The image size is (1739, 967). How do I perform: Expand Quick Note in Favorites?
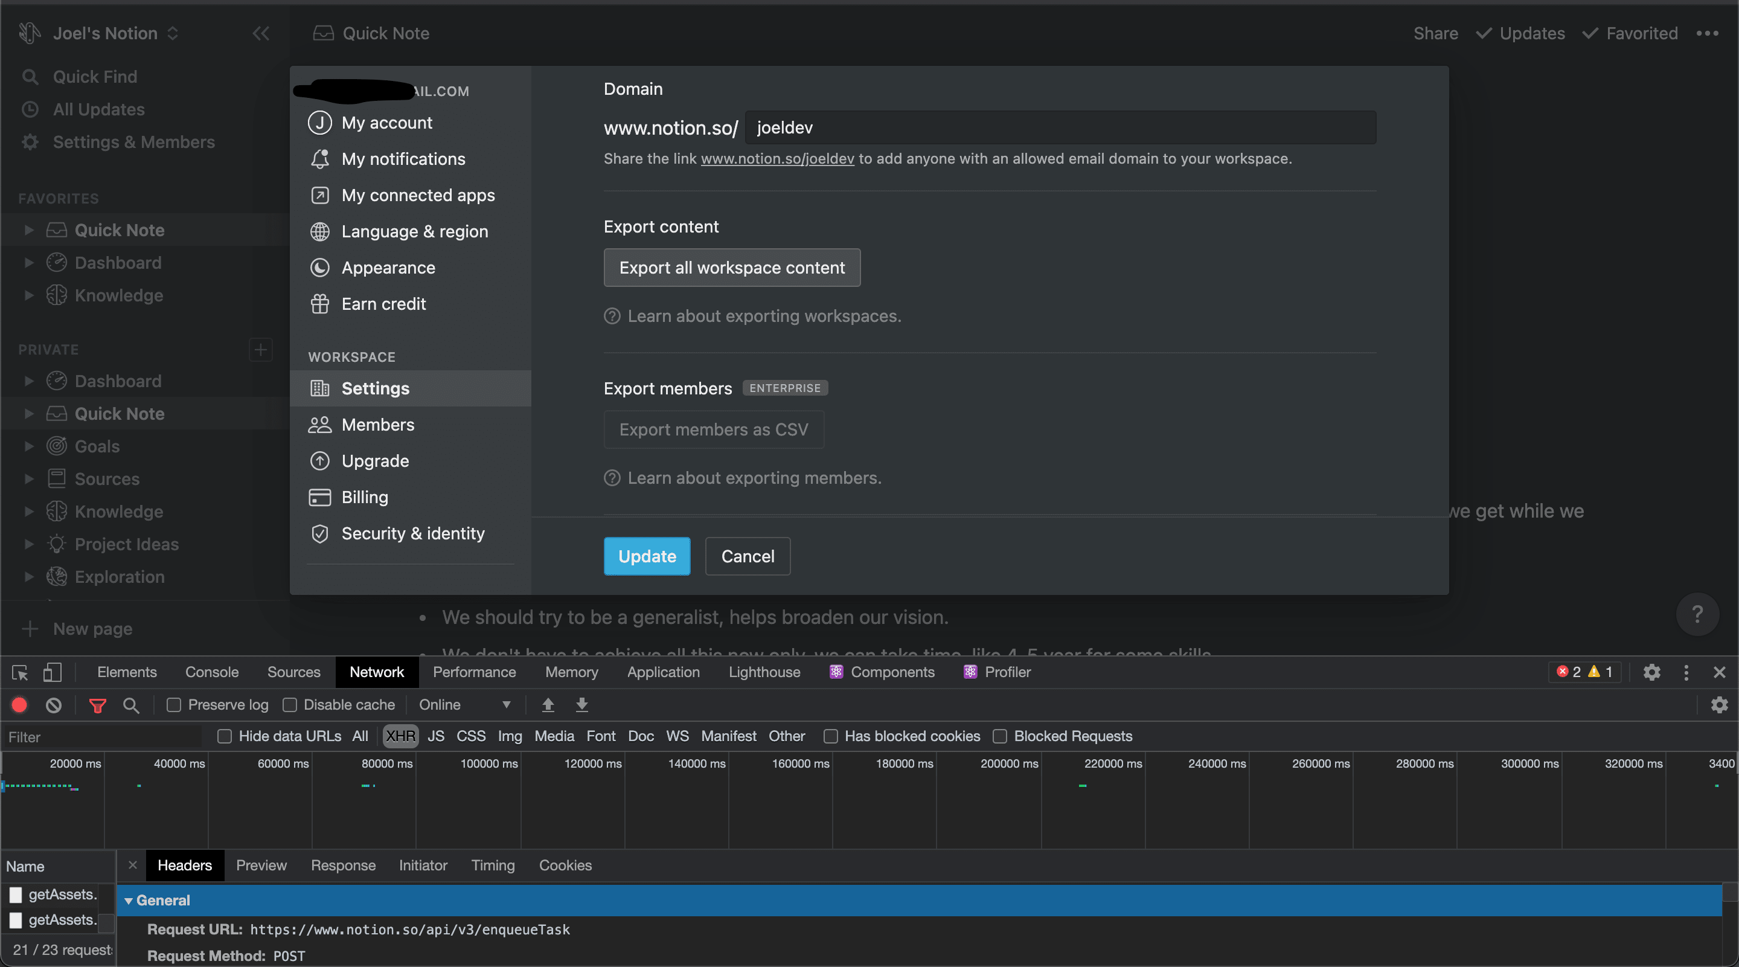(28, 230)
